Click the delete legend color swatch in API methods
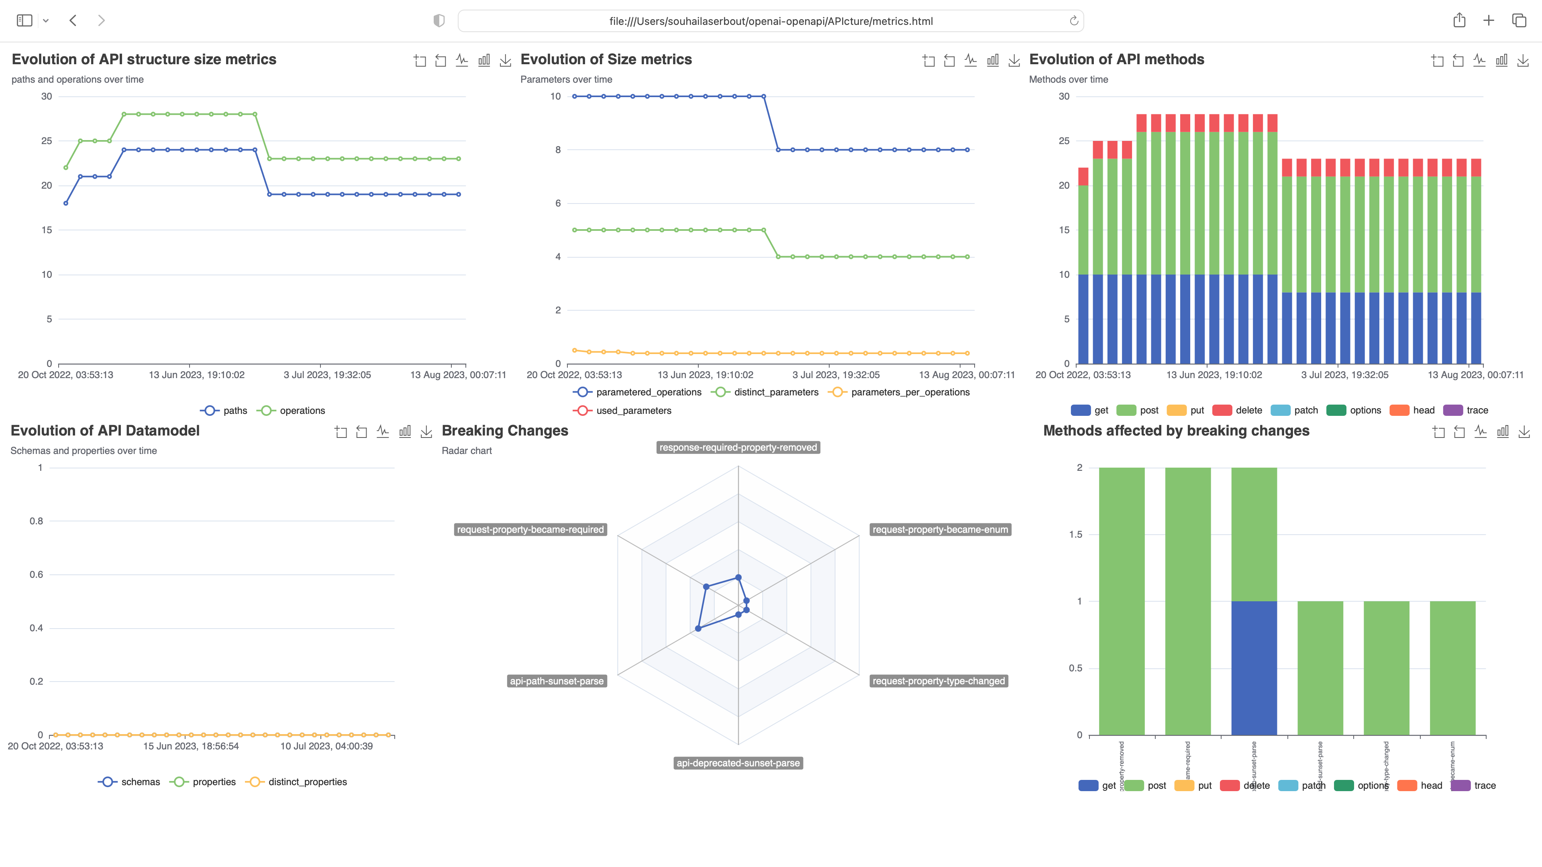Screen dimensions: 1542x867 click(x=1222, y=411)
